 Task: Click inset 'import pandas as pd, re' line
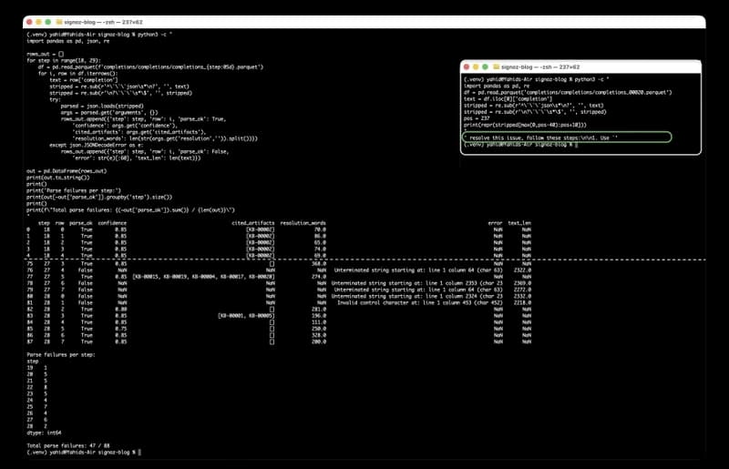click(497, 86)
